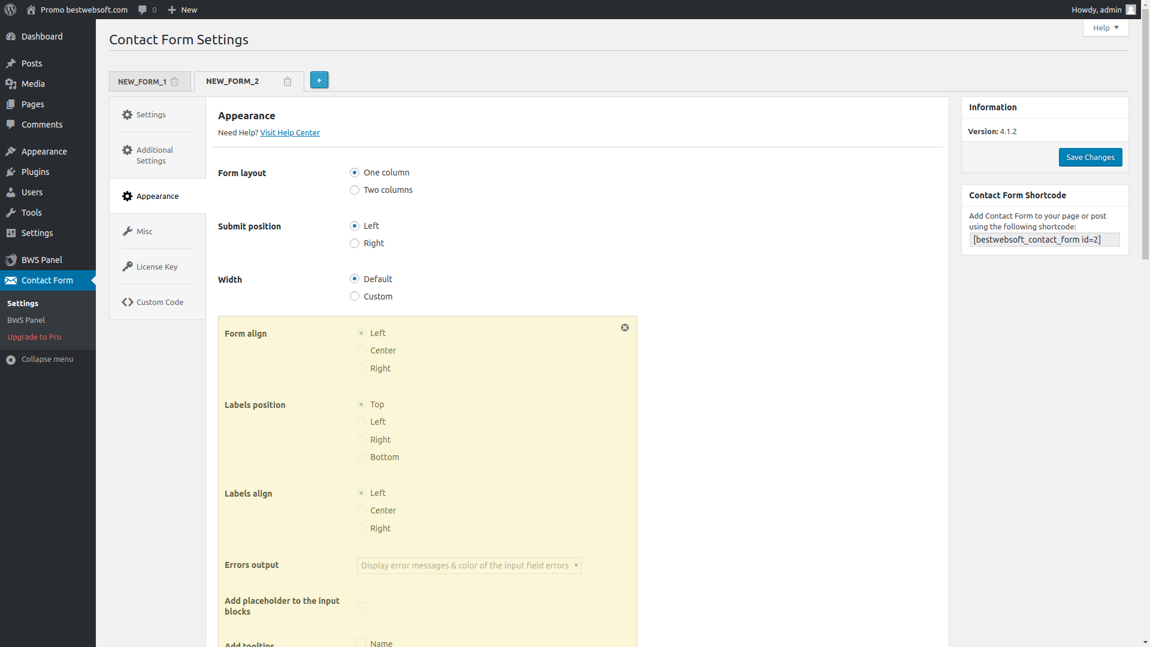The width and height of the screenshot is (1150, 647).
Task: Click the contact form shortcode field
Action: click(x=1044, y=240)
